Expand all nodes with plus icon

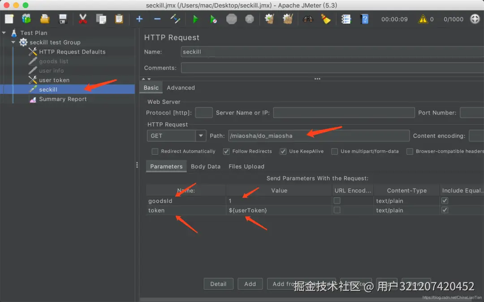pos(139,19)
